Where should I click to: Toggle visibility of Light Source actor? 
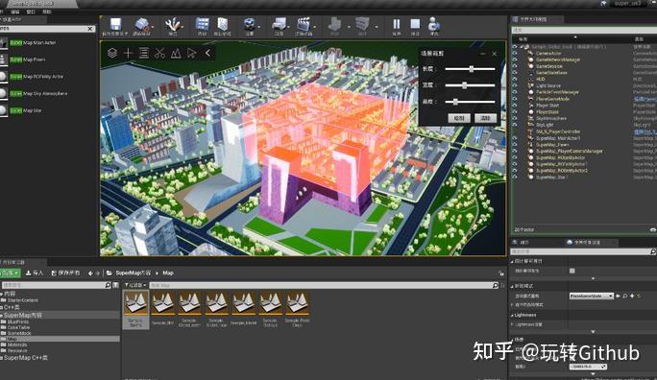515,85
